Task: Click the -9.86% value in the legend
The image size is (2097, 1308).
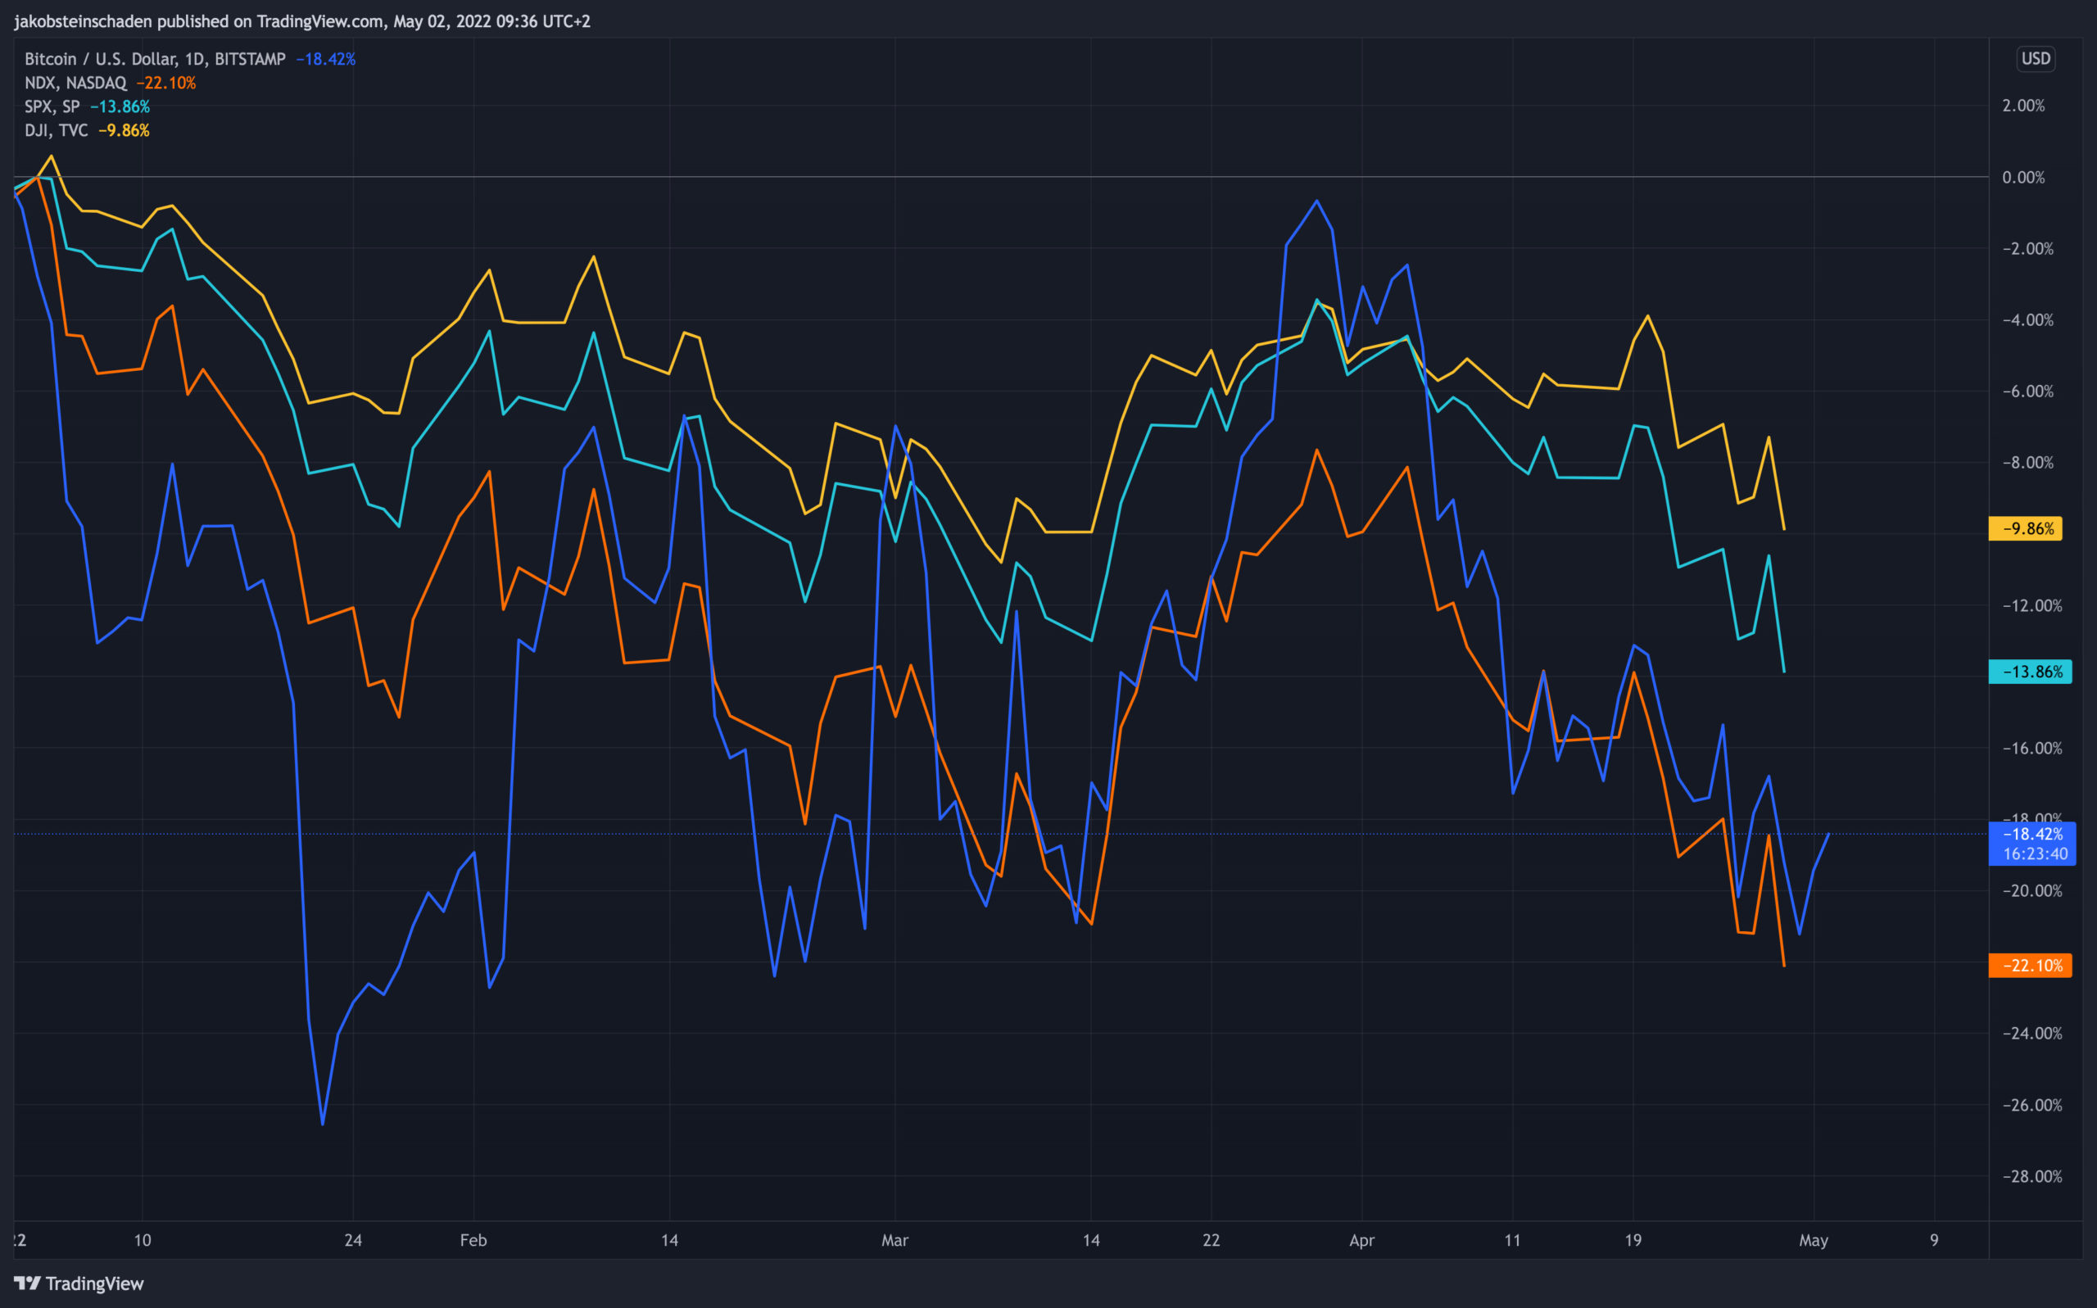Action: [x=124, y=130]
